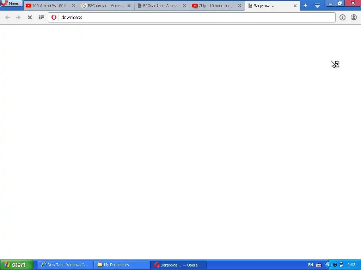Open the Windows start menu
The image size is (361, 270).
(x=17, y=265)
